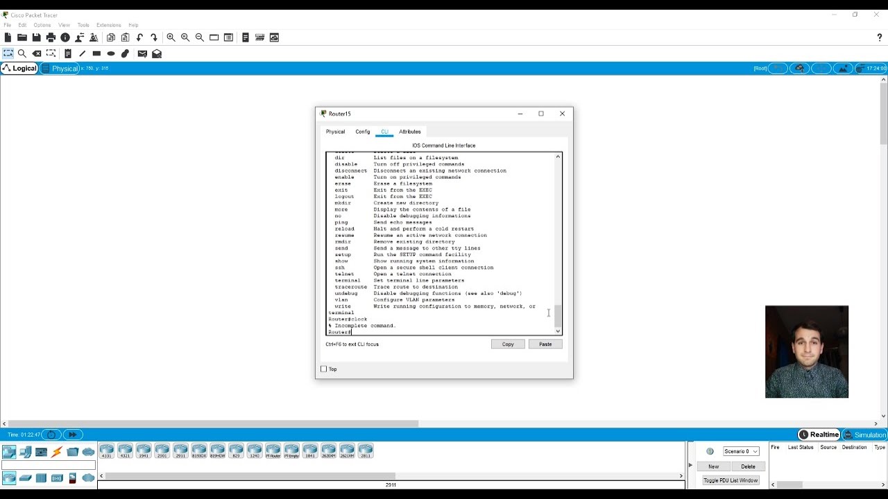
Task: Save the network with floppy icon
Action: (36, 37)
